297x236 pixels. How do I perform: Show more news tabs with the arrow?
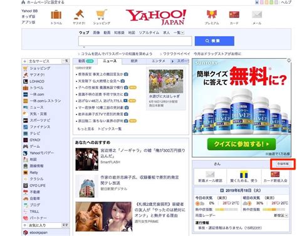pyautogui.click(x=172, y=61)
